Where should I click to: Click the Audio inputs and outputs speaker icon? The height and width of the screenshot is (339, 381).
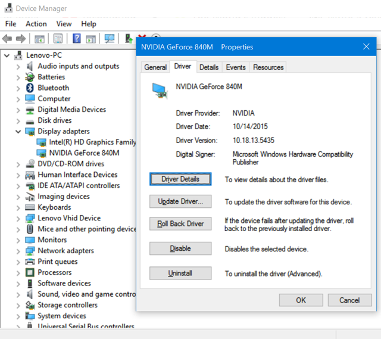[x=30, y=66]
